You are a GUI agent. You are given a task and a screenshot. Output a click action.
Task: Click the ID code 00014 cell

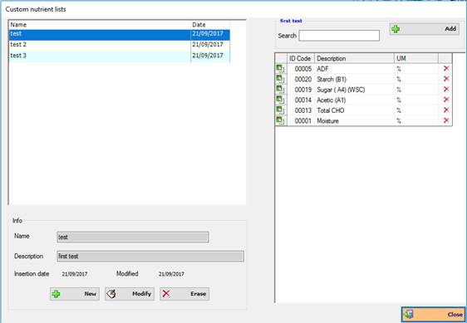tap(301, 100)
